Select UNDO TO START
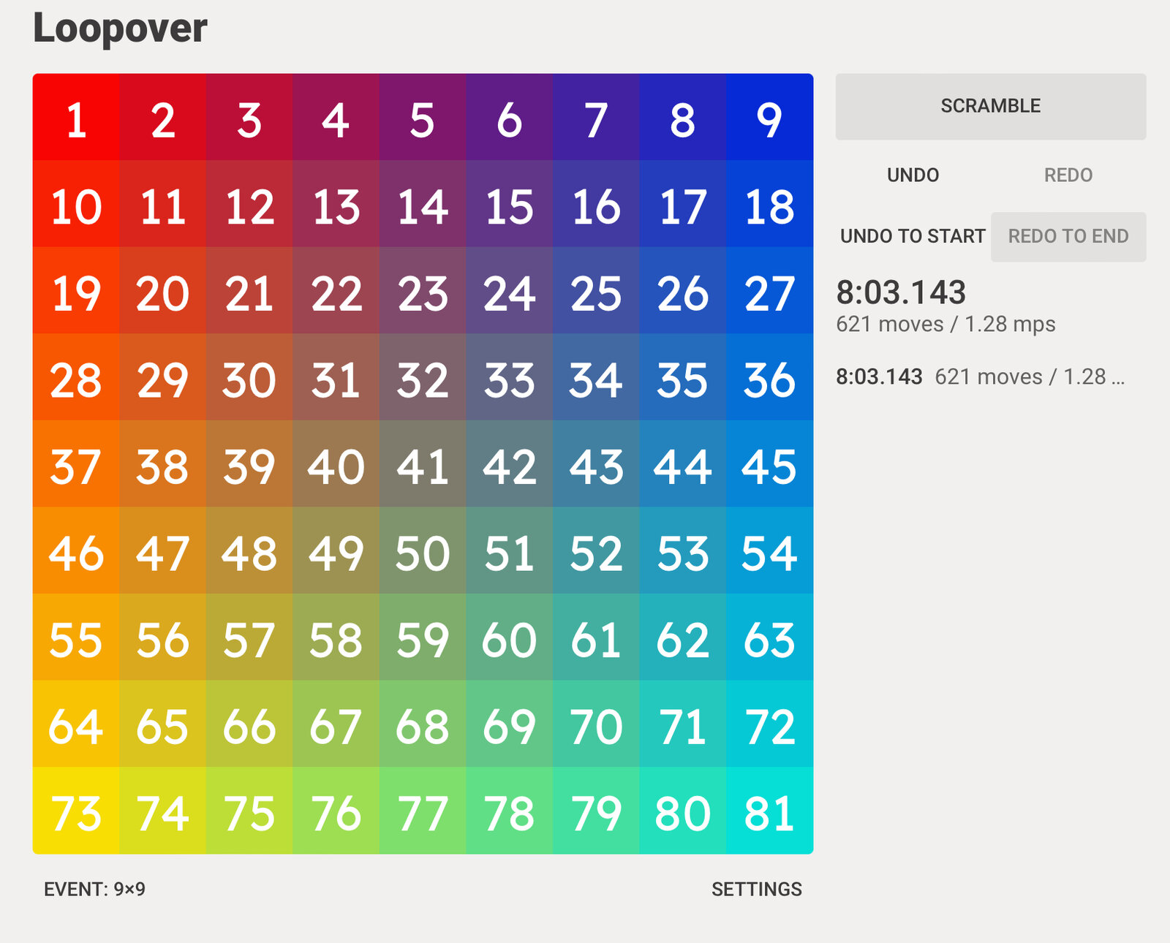 click(913, 236)
